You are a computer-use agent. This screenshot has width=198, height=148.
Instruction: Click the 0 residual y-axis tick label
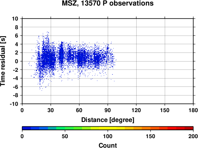[x=17, y=61]
